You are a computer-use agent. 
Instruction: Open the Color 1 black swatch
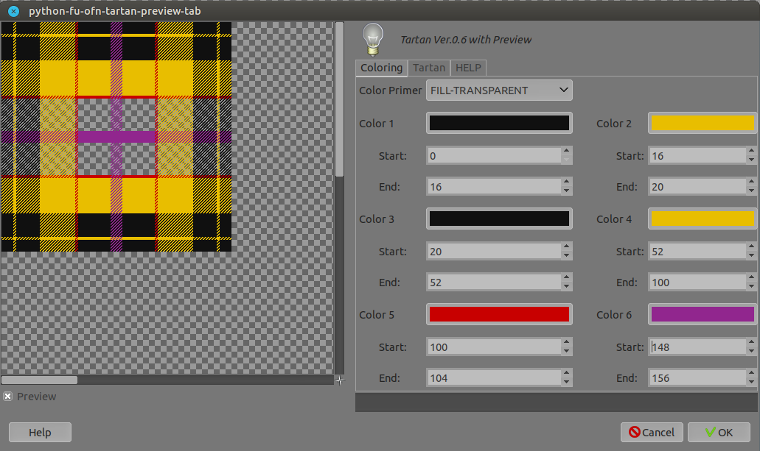pos(499,123)
